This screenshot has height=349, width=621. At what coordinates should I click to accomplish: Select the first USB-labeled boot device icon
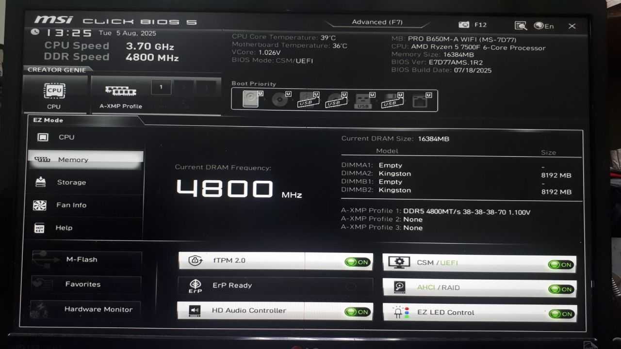[x=308, y=100]
